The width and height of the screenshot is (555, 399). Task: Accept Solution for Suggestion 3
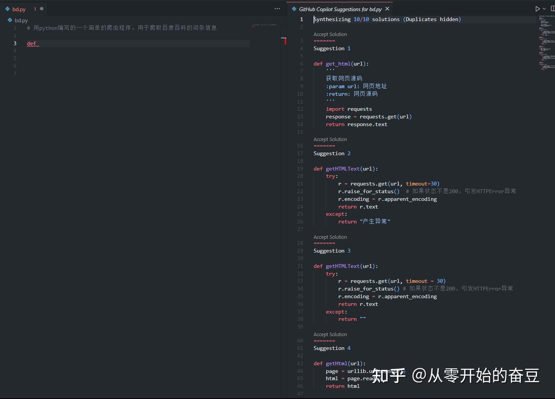click(x=330, y=237)
